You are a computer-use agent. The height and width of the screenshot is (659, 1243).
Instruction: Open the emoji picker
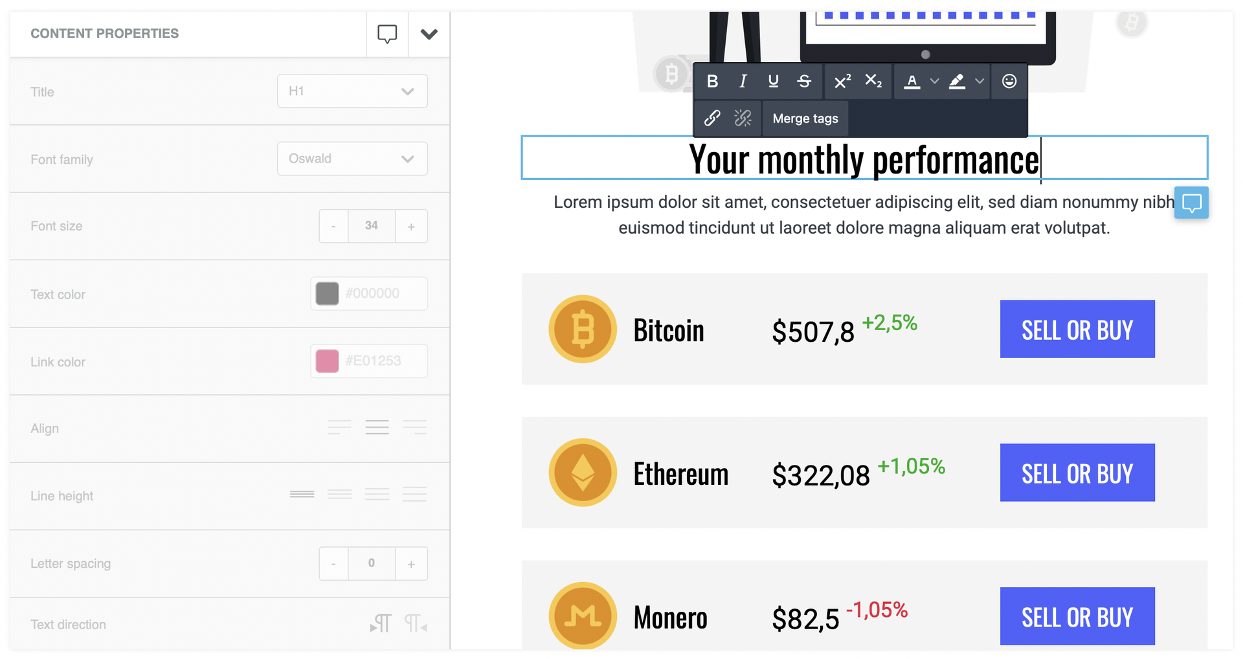[x=1009, y=82]
